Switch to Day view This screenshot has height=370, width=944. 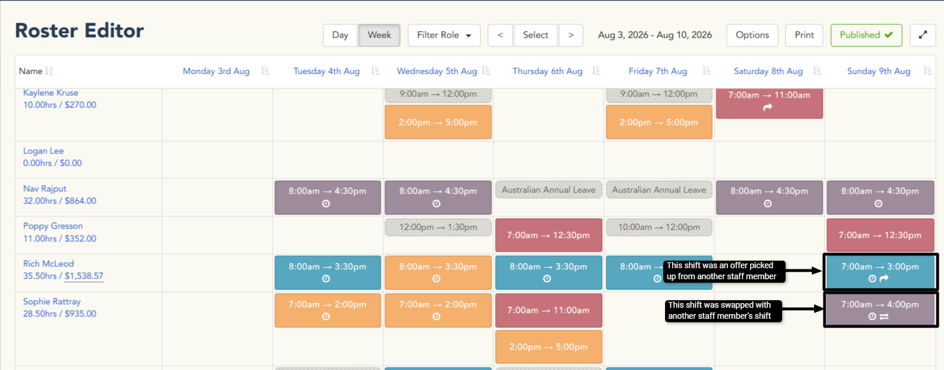click(x=340, y=35)
